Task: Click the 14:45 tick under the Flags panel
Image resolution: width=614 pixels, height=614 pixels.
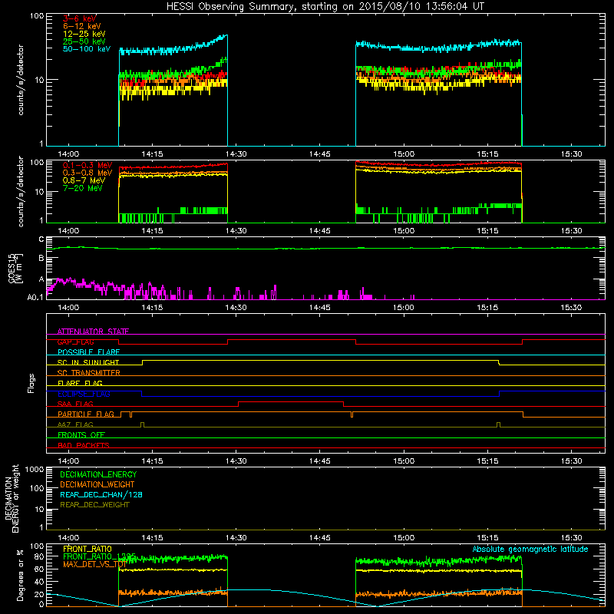Action: pos(320,461)
